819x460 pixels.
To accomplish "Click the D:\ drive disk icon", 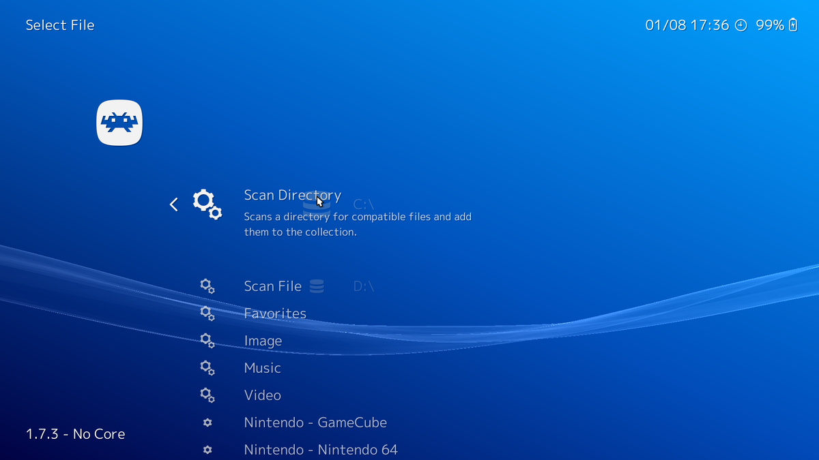I will pos(318,286).
